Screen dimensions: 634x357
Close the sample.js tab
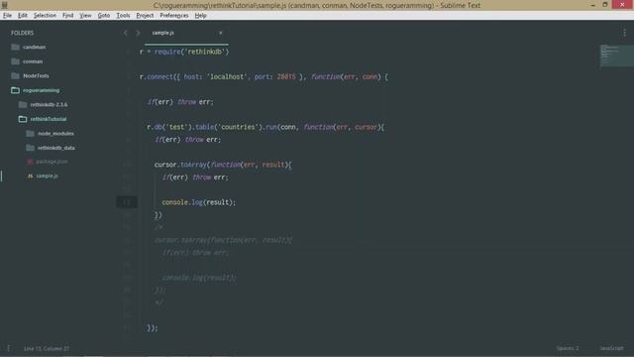click(220, 33)
